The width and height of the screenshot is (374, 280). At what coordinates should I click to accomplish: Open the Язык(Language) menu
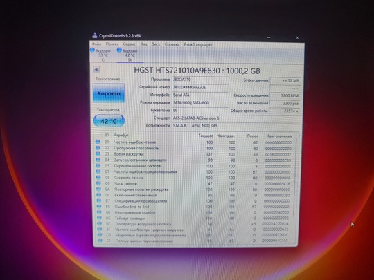197,44
